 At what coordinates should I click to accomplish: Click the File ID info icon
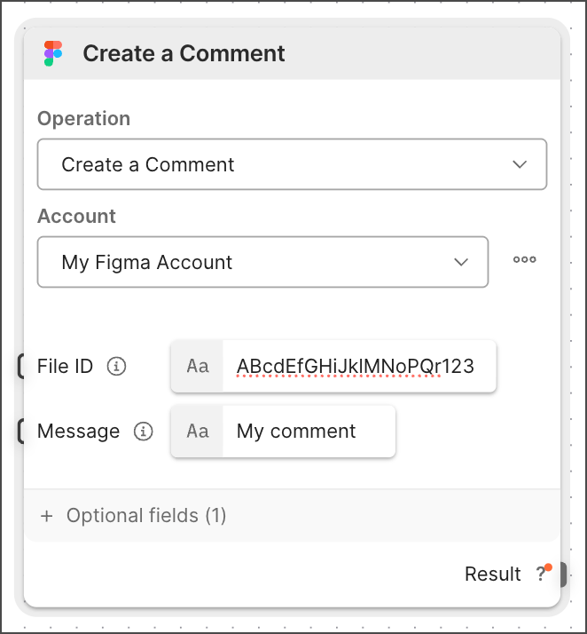pyautogui.click(x=116, y=366)
